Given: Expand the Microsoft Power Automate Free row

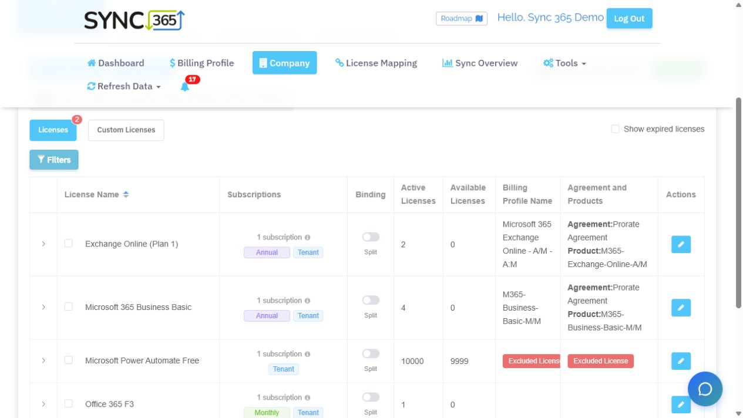Looking at the screenshot, I should (x=43, y=360).
